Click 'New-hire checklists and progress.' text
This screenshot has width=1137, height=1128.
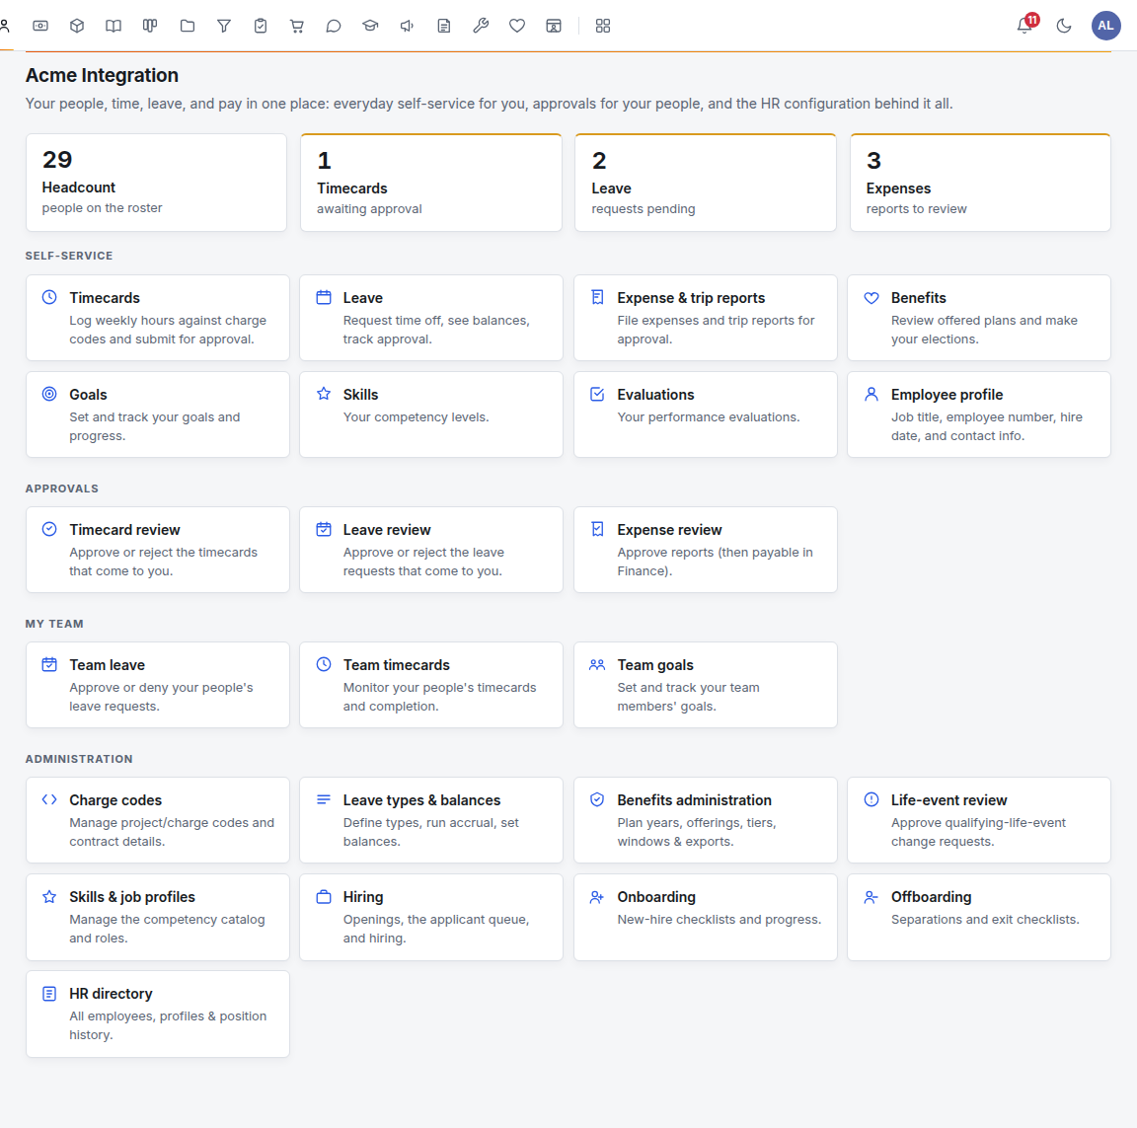(720, 919)
